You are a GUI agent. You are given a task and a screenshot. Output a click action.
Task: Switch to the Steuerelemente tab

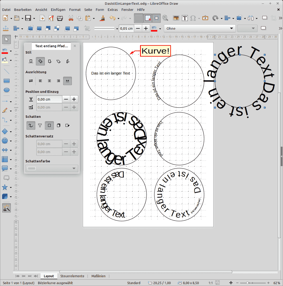point(72,276)
